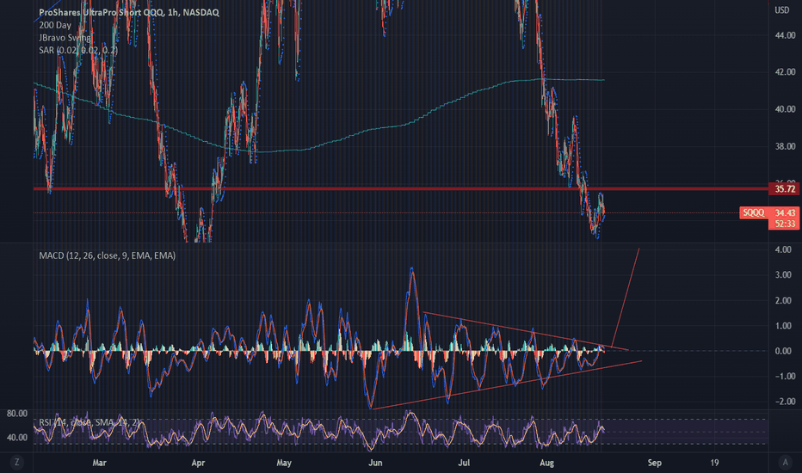
Task: Click the 40.00 price scale value
Action: pyautogui.click(x=785, y=109)
